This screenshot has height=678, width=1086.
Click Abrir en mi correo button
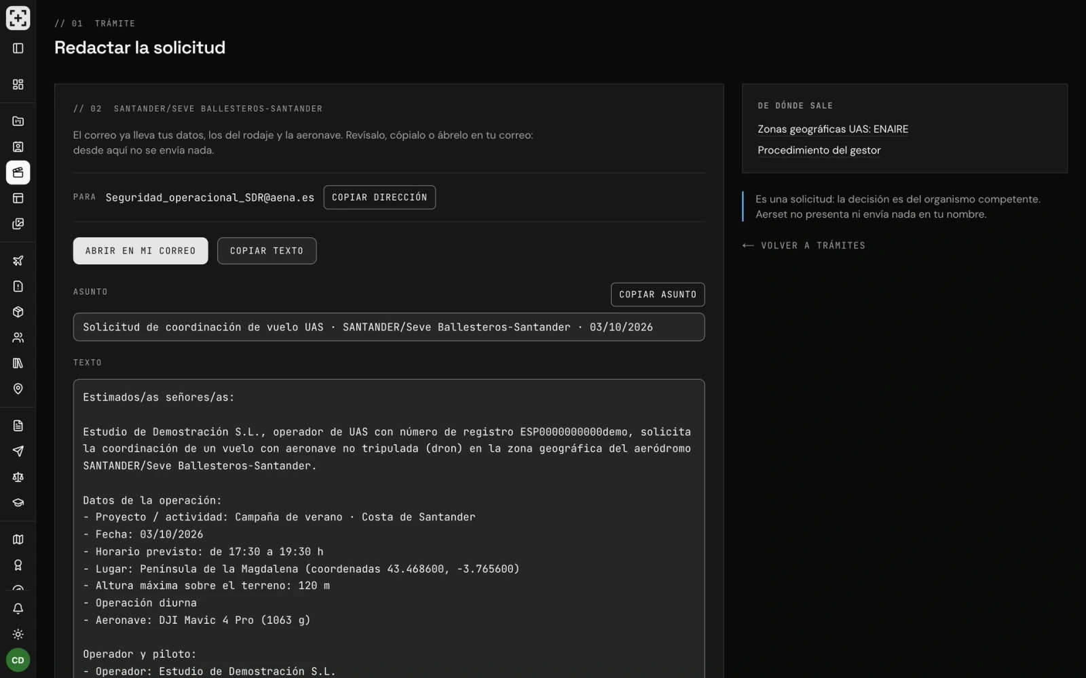coord(141,251)
